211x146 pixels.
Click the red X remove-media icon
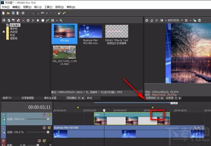pos(23,20)
